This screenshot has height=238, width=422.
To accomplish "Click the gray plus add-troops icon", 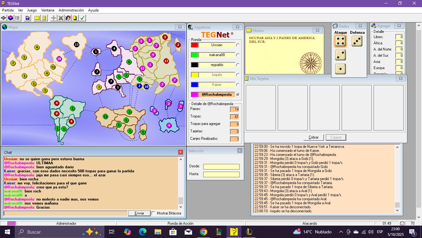I will pyautogui.click(x=54, y=18).
